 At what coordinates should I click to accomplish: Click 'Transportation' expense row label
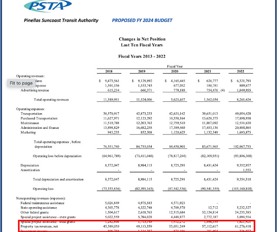pos(31,114)
